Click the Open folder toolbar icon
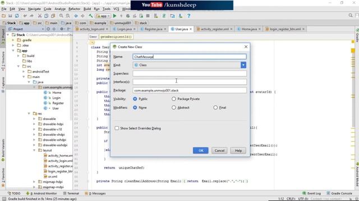This screenshot has width=359, height=201. 4,16
